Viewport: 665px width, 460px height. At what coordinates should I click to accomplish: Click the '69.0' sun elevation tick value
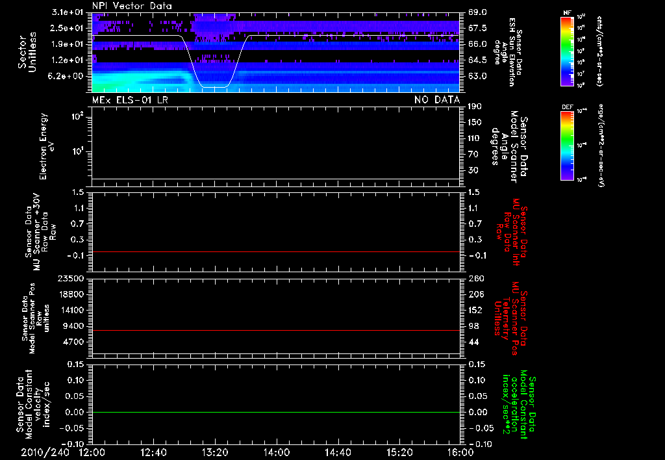click(477, 12)
